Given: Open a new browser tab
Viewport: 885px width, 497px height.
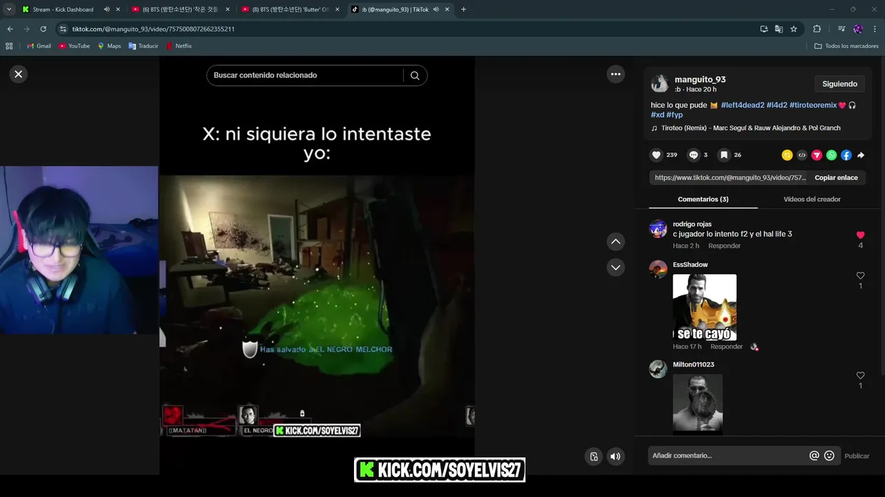Looking at the screenshot, I should [x=463, y=10].
